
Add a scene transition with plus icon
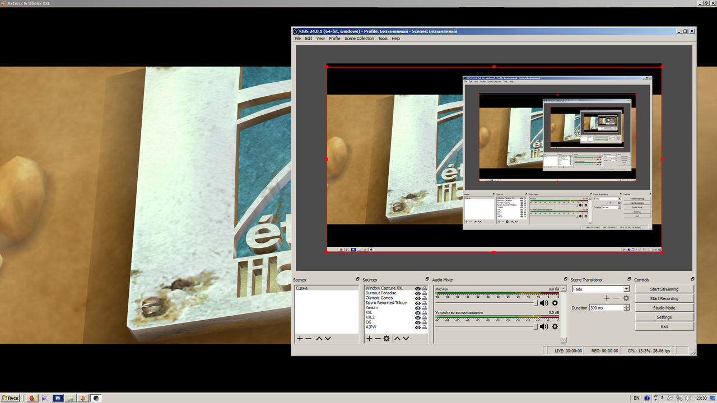(x=607, y=298)
